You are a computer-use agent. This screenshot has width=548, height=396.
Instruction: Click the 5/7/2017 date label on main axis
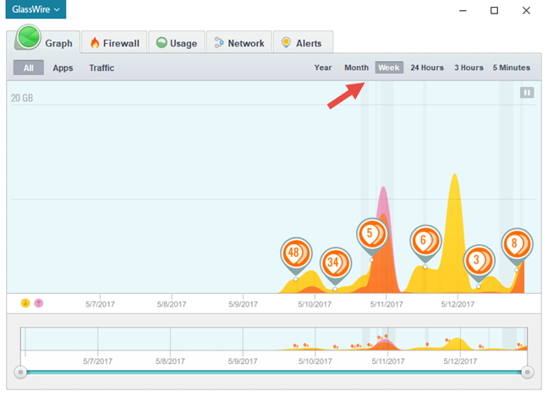pyautogui.click(x=100, y=304)
